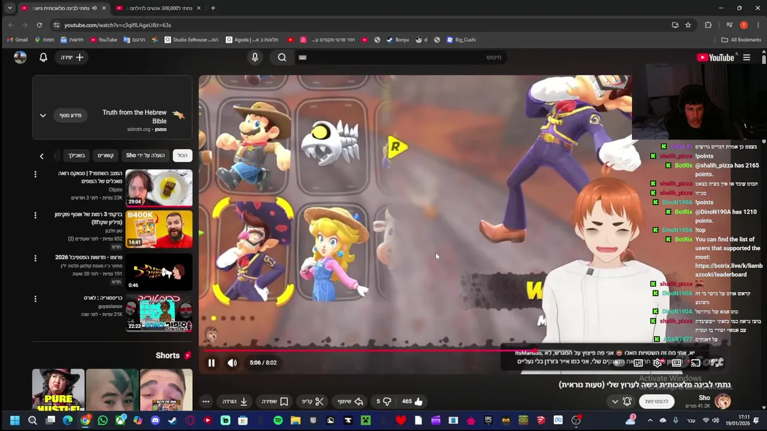The height and width of the screenshot is (431, 767).
Task: Switch to theater mode in the player
Action: coord(677,363)
